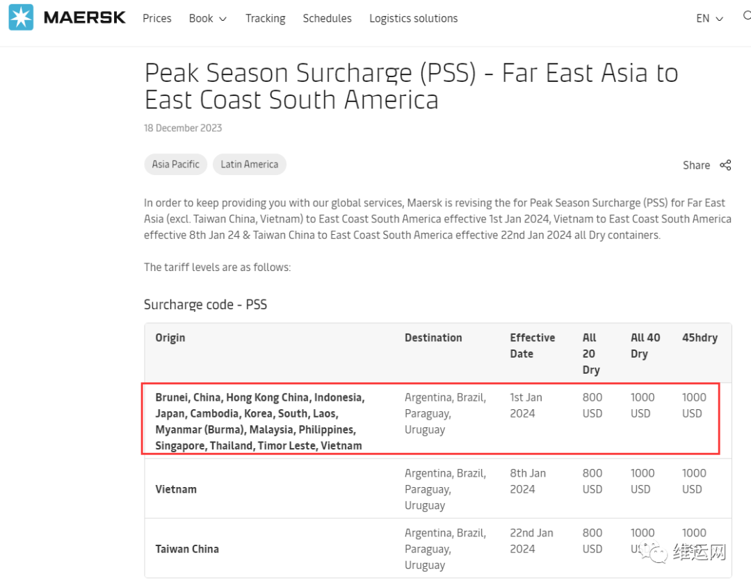The image size is (751, 585).
Task: Click the Maersk star logo icon
Action: [x=21, y=17]
